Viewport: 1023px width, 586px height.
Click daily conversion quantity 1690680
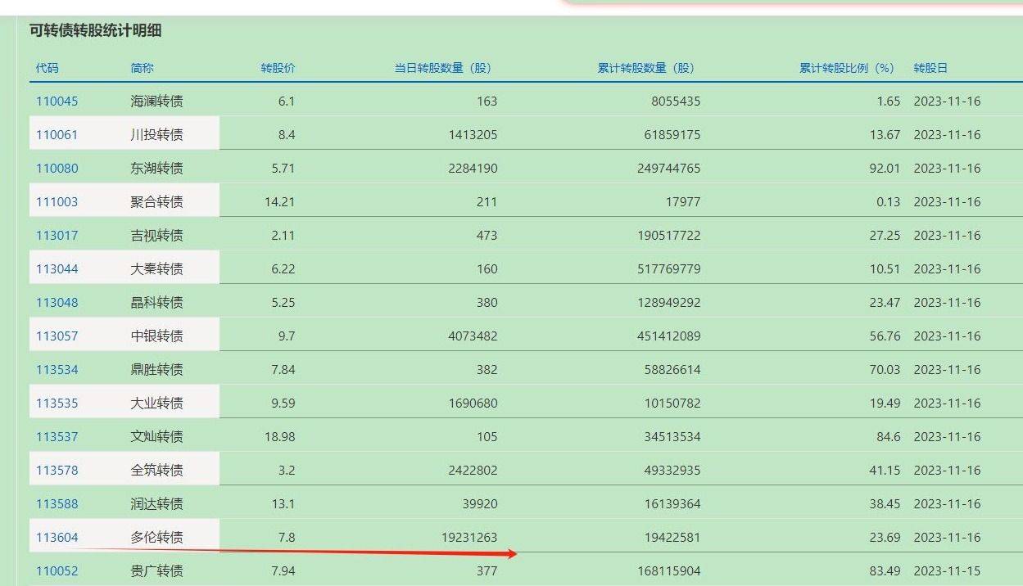click(x=473, y=403)
